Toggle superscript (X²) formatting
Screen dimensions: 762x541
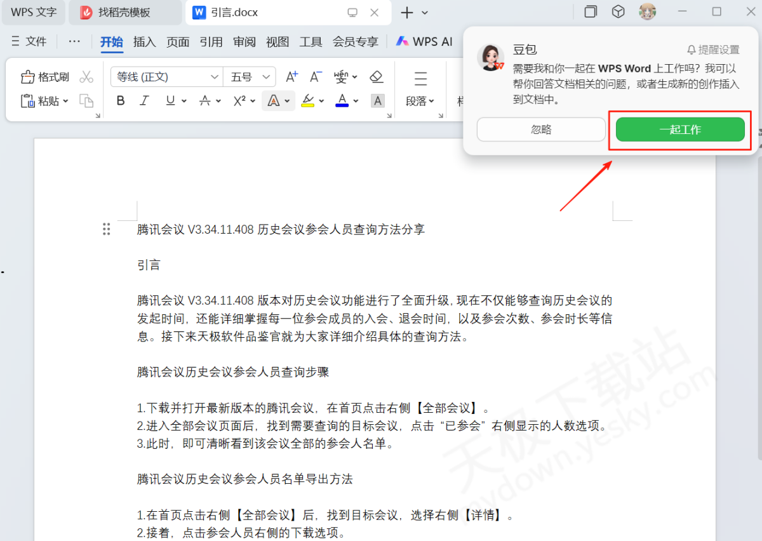pos(239,100)
